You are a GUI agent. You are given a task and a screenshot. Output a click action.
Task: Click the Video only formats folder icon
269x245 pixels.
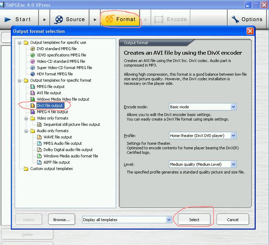tap(33, 118)
